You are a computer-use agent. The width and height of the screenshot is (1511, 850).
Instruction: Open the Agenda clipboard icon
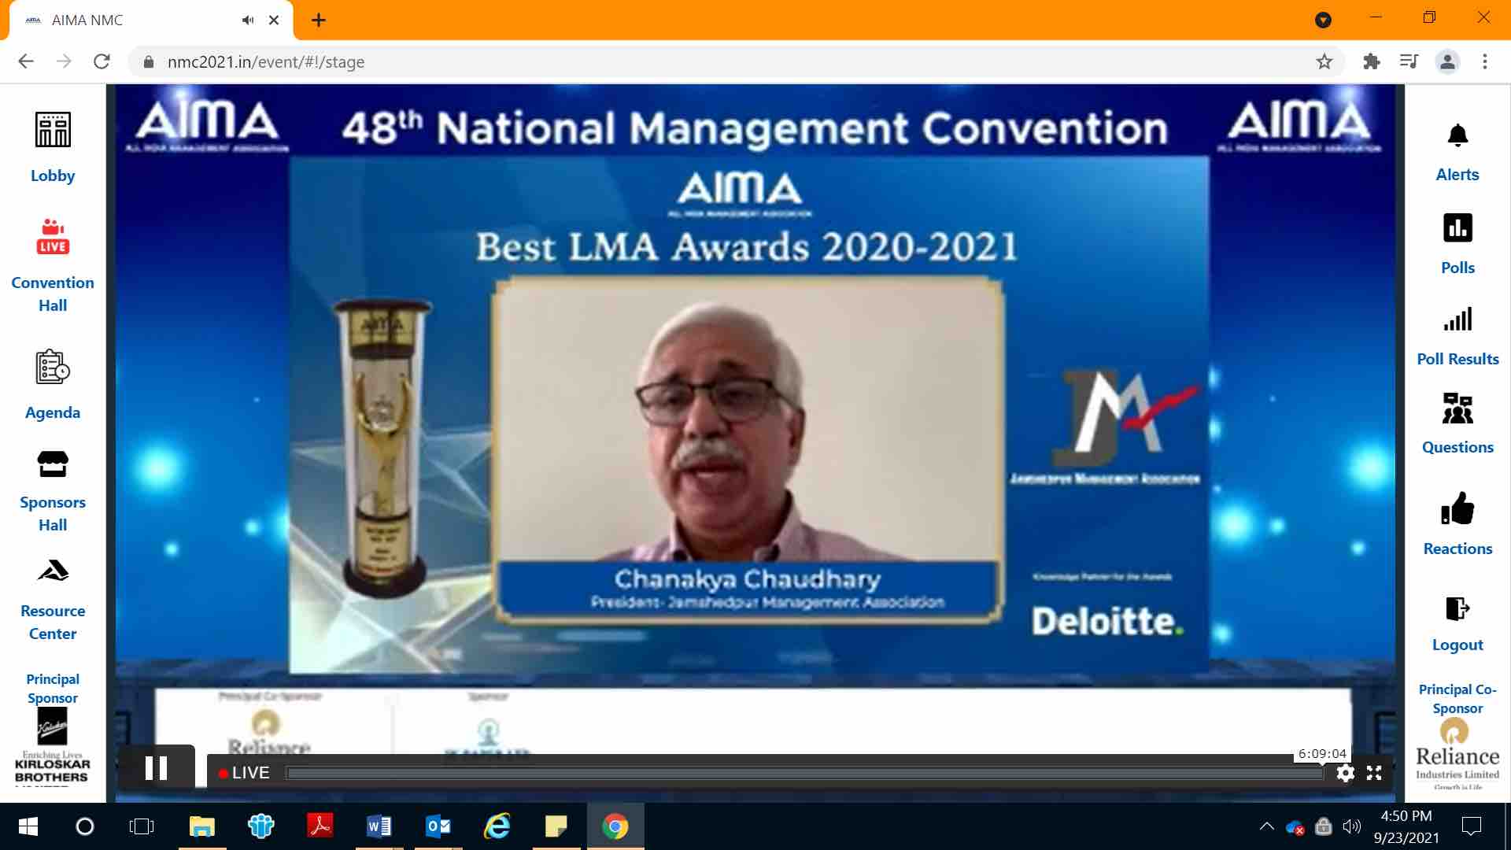(x=53, y=367)
